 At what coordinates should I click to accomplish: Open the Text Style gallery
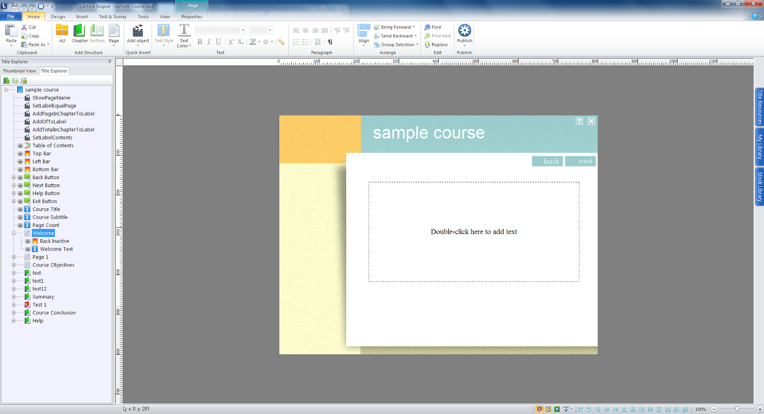(x=164, y=35)
